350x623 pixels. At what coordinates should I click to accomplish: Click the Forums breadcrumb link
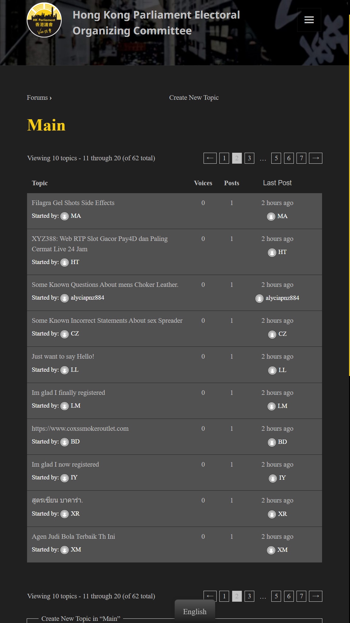(x=37, y=98)
